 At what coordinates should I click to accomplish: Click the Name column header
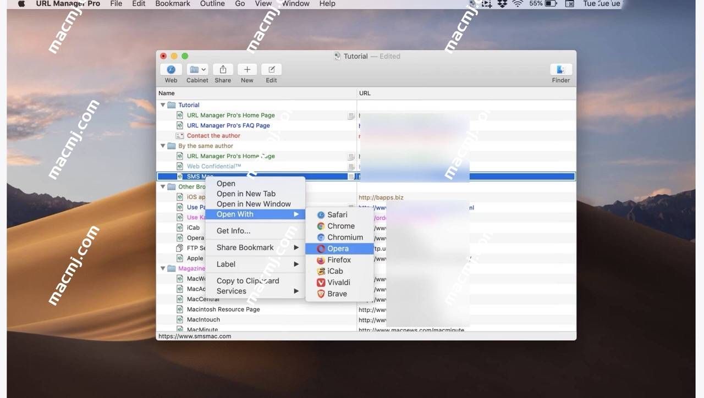point(256,93)
